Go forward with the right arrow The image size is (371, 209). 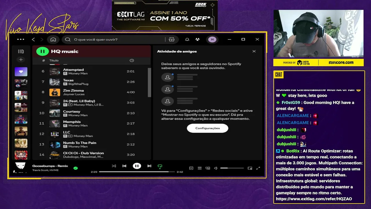click(x=42, y=39)
